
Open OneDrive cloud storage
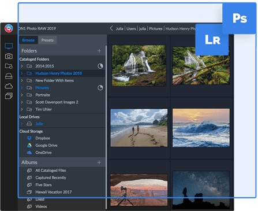[x=43, y=153]
